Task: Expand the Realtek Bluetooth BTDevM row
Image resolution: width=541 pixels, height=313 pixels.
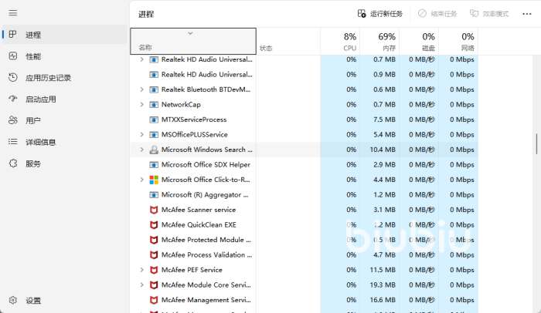Action: click(x=141, y=89)
